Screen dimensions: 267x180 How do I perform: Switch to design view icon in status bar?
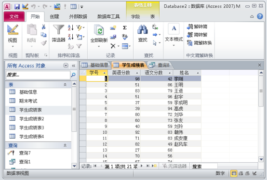pyautogui.click(x=254, y=173)
